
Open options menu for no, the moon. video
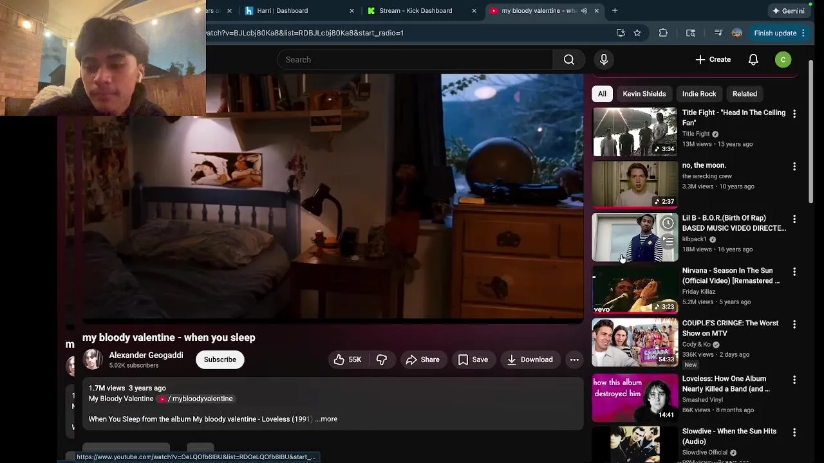(x=794, y=167)
